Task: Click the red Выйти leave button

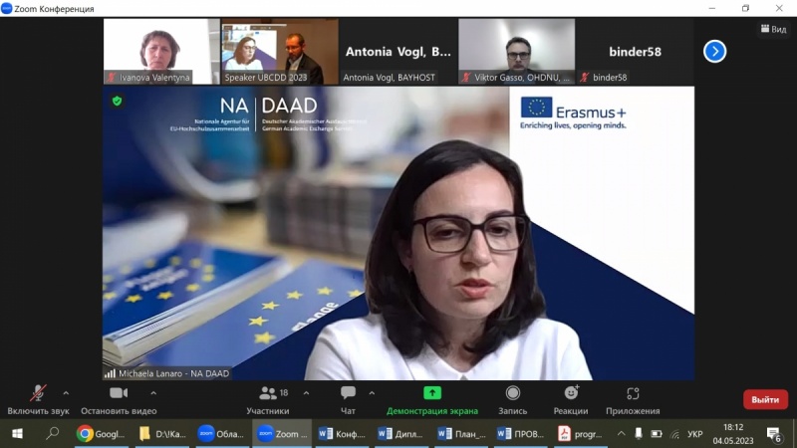Action: [764, 399]
